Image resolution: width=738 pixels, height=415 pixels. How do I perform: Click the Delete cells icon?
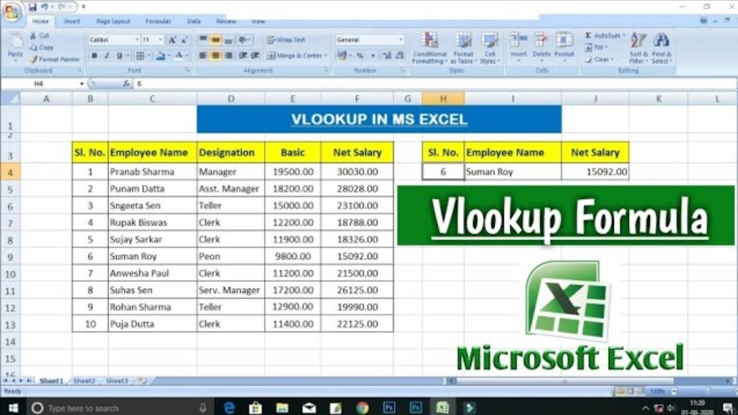pos(541,40)
